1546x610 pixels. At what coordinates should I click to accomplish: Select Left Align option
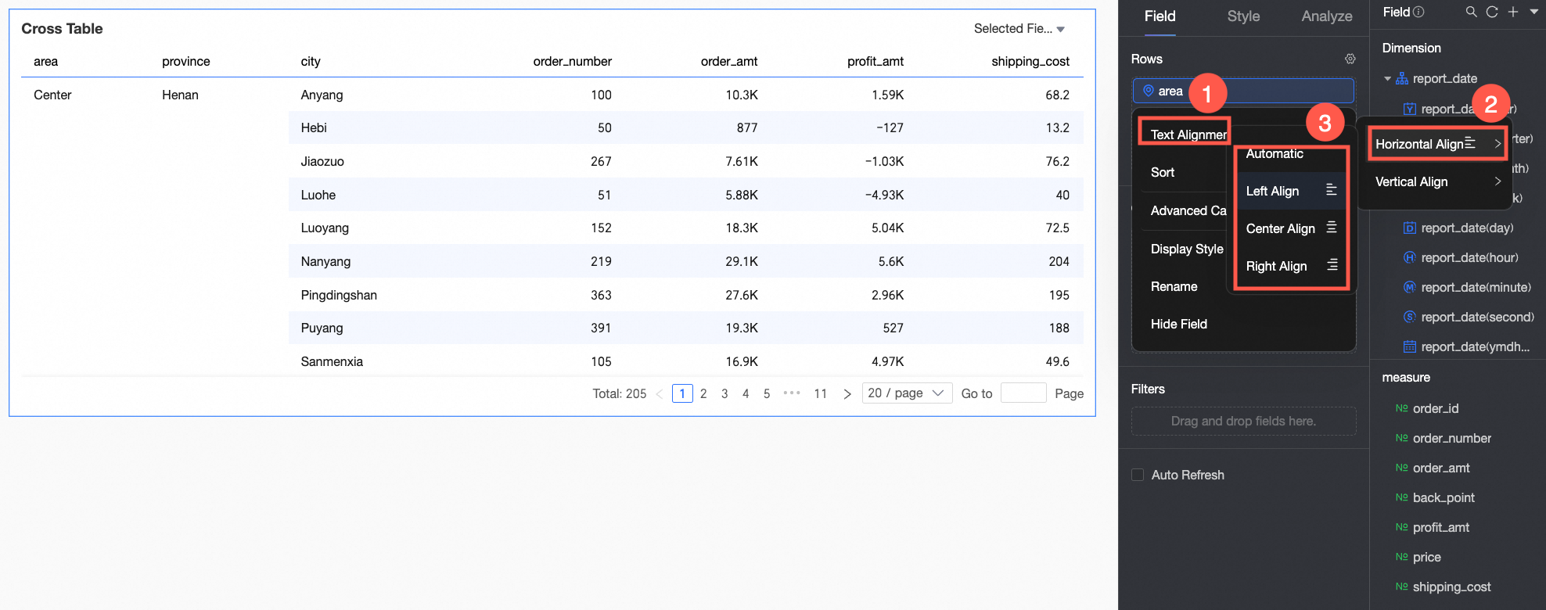1291,191
